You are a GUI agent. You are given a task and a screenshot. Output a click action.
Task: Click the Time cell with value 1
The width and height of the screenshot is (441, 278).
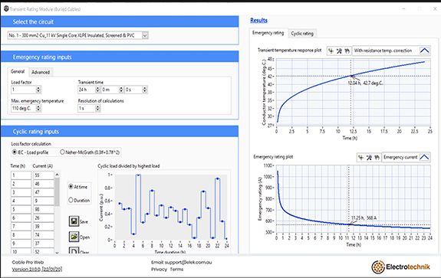pos(21,175)
